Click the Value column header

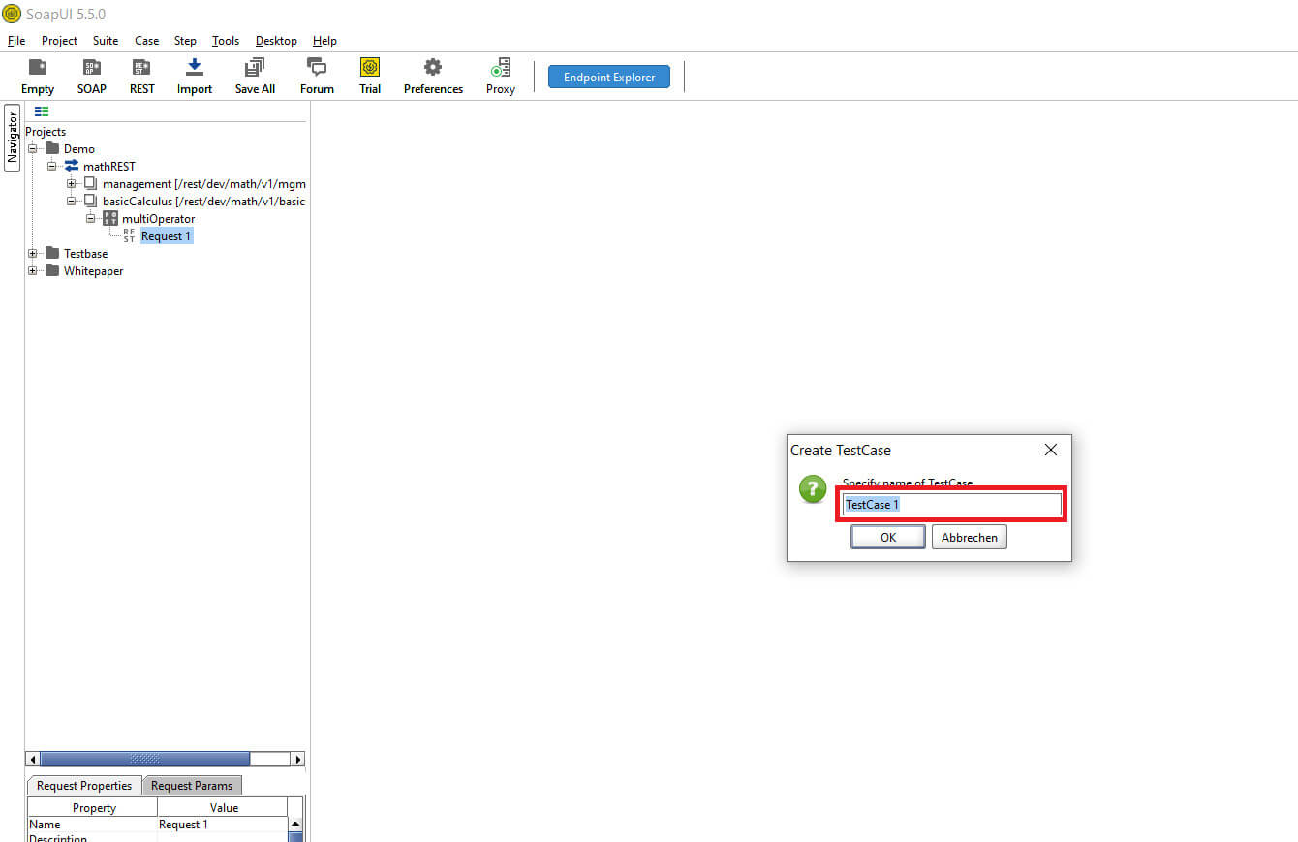pos(224,807)
